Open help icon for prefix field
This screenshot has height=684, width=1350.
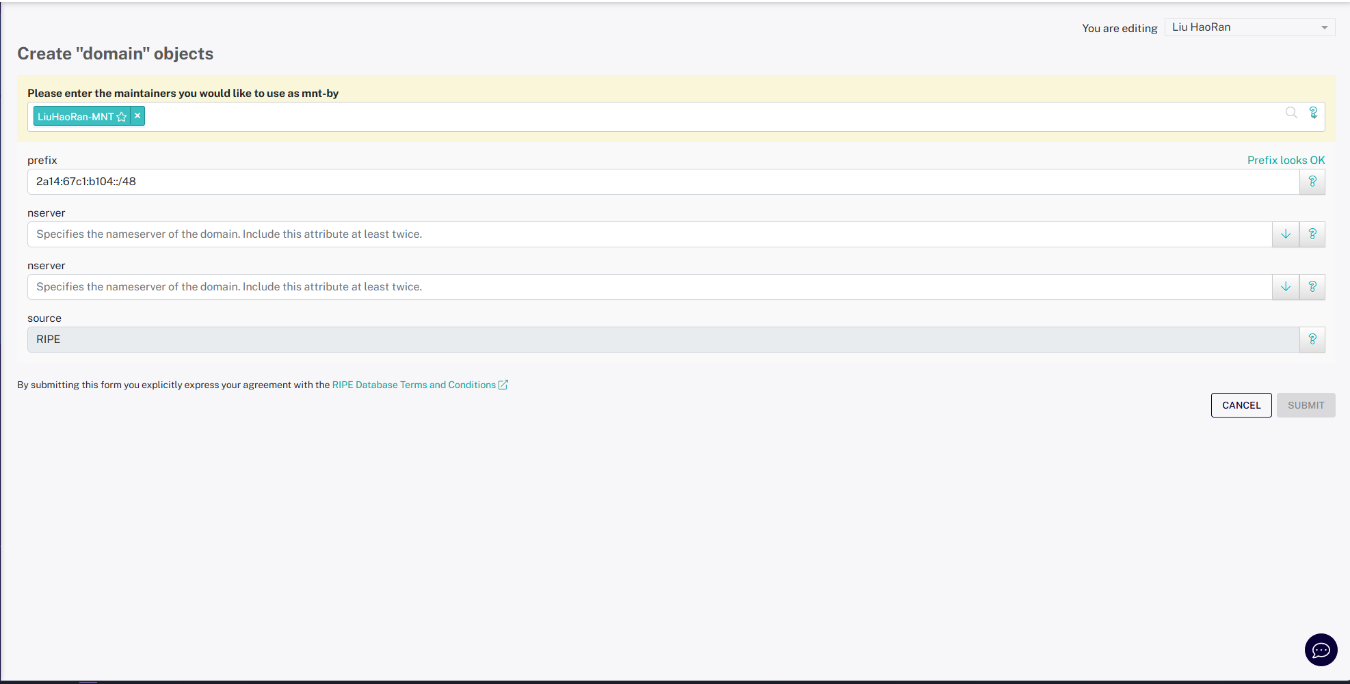click(1312, 182)
